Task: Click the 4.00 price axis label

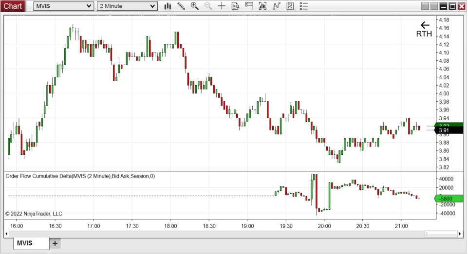Action: [444, 93]
